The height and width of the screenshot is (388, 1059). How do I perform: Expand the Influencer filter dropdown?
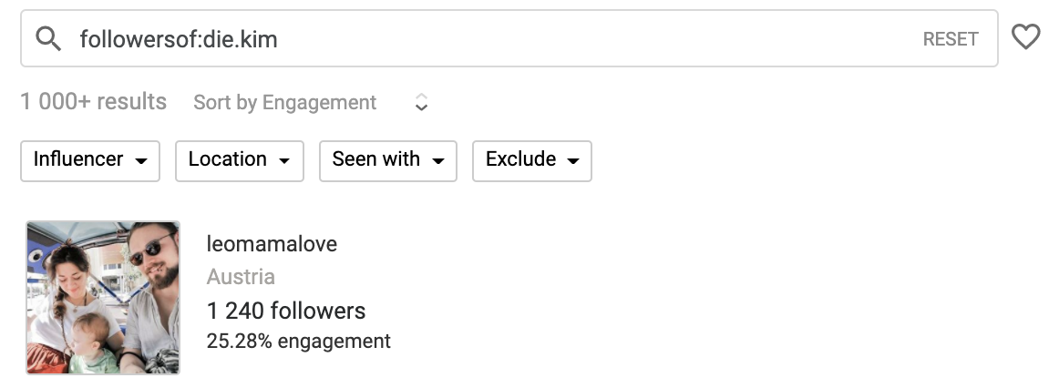point(90,160)
